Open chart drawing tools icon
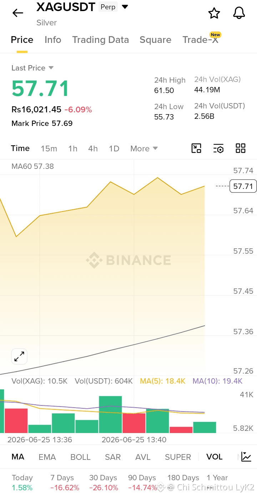The width and height of the screenshot is (257, 496). pyautogui.click(x=196, y=148)
